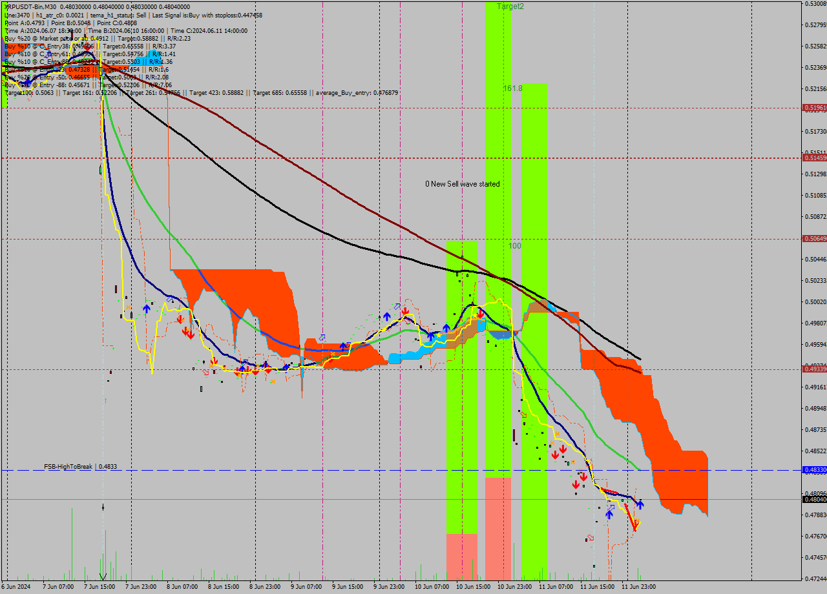Viewport: 827px width, 594px height.
Task: Click the red 0.51961 price tag on the axis
Action: click(815, 108)
